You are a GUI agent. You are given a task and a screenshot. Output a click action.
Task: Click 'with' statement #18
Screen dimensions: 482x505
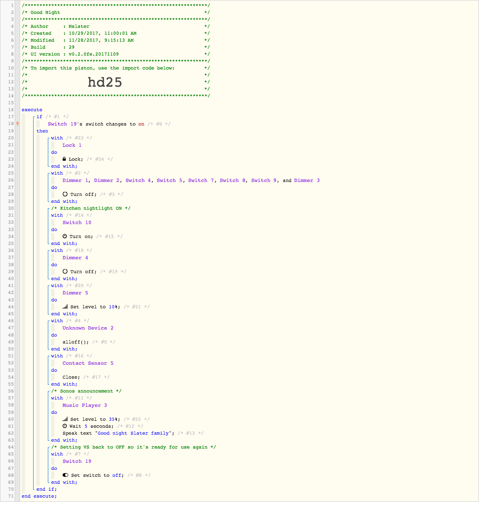tap(57, 250)
